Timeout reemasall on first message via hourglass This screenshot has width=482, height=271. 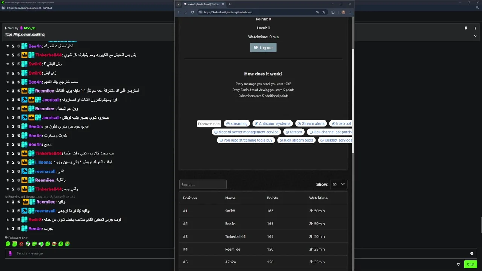(x=13, y=171)
